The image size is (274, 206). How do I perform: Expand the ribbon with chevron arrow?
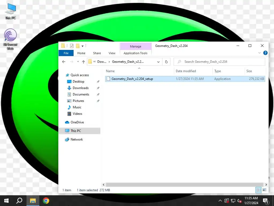pos(260,53)
